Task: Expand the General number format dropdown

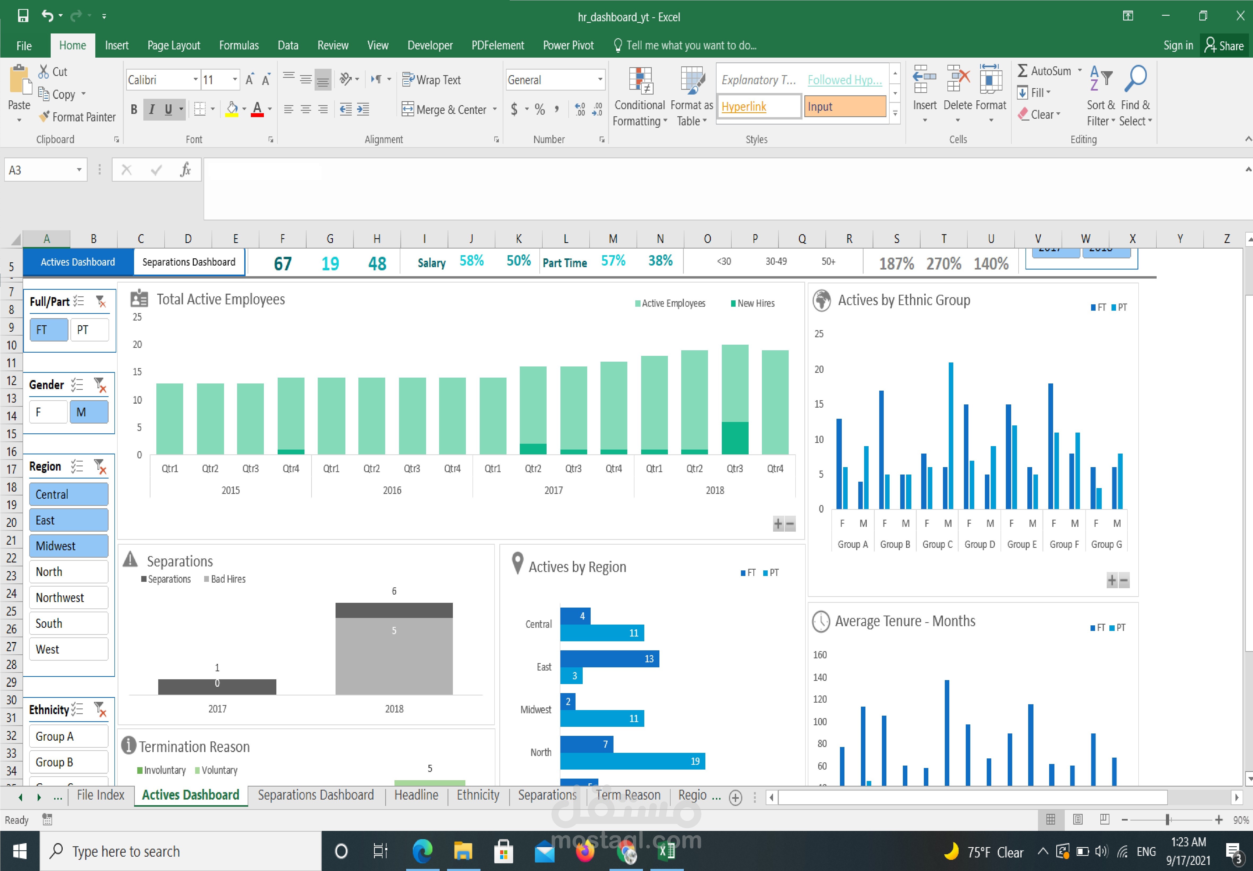Action: click(x=600, y=80)
